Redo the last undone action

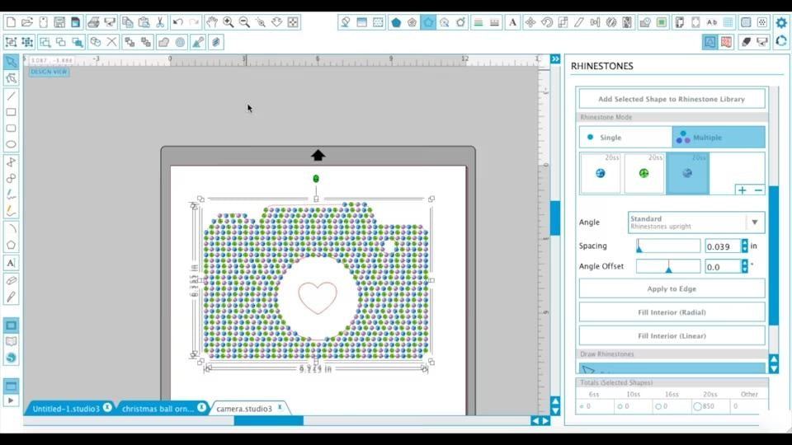click(x=194, y=22)
